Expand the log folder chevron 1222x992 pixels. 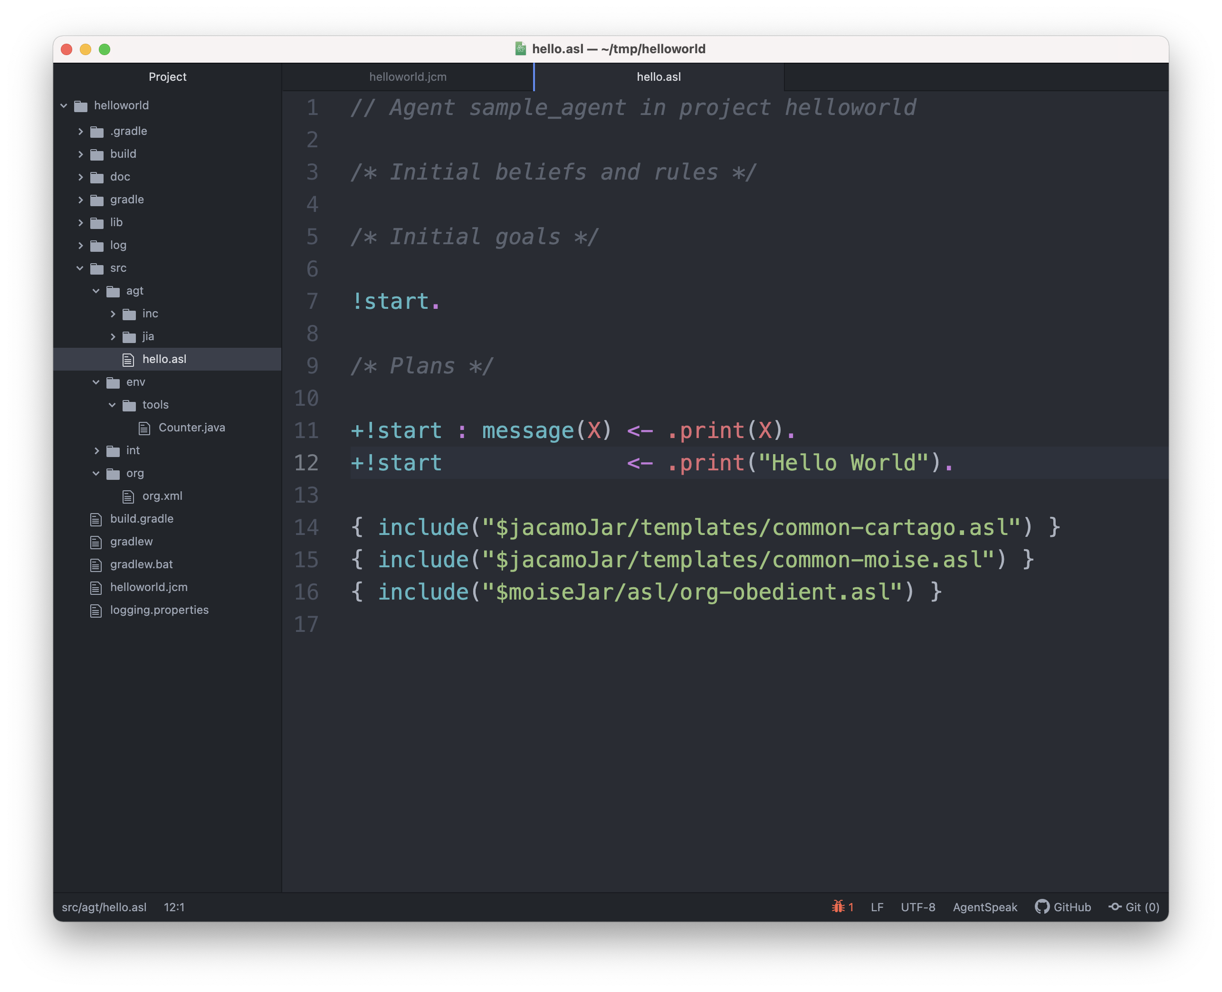[81, 246]
